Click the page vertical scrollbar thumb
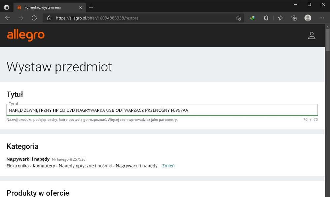The image size is (330, 197). pos(327,40)
